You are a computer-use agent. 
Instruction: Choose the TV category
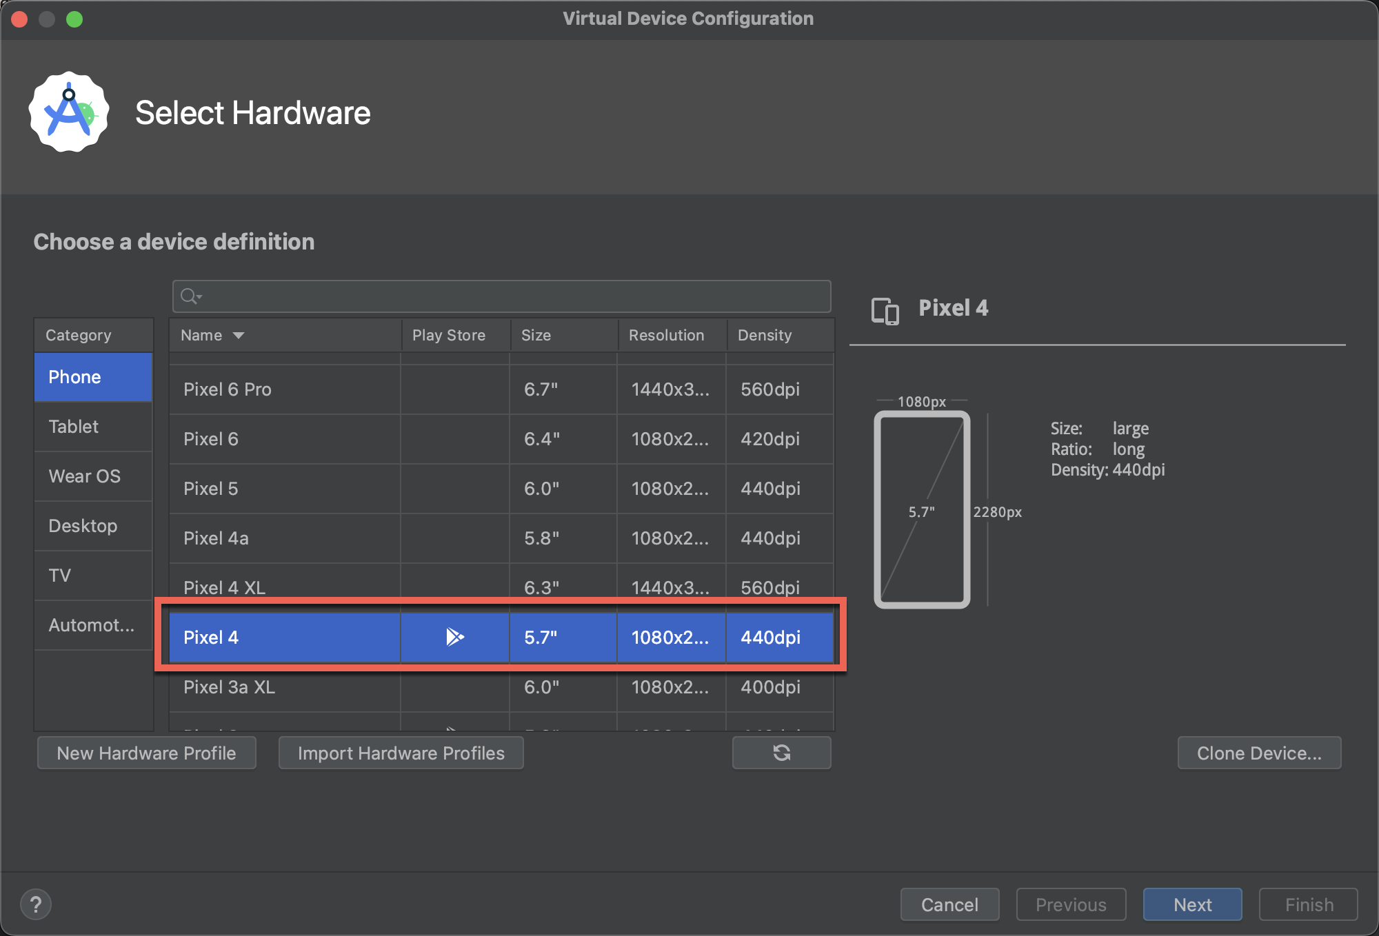click(x=60, y=576)
